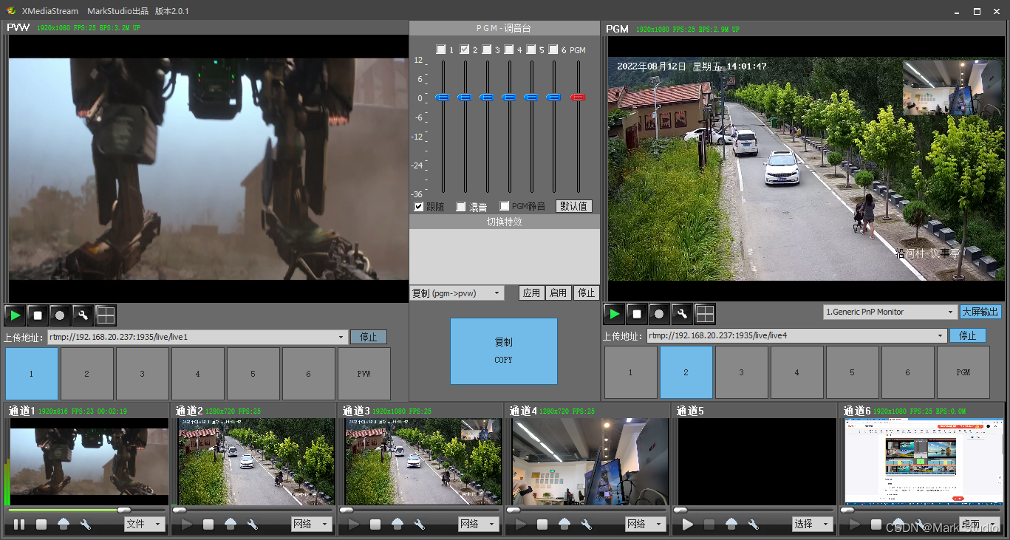The image size is (1010, 540).
Task: Stop channel 2 (通道2) stream
Action: [x=208, y=524]
